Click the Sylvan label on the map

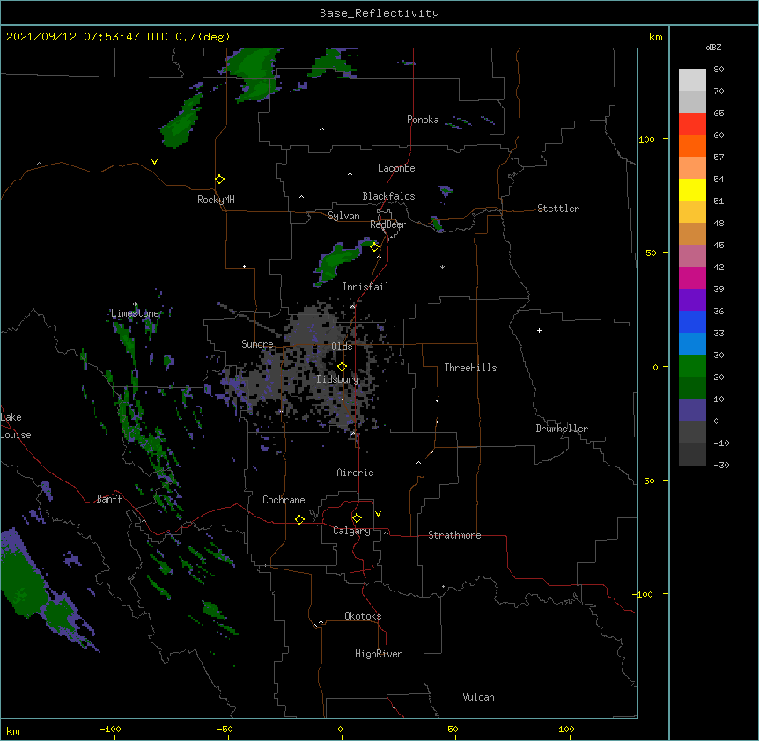(343, 216)
